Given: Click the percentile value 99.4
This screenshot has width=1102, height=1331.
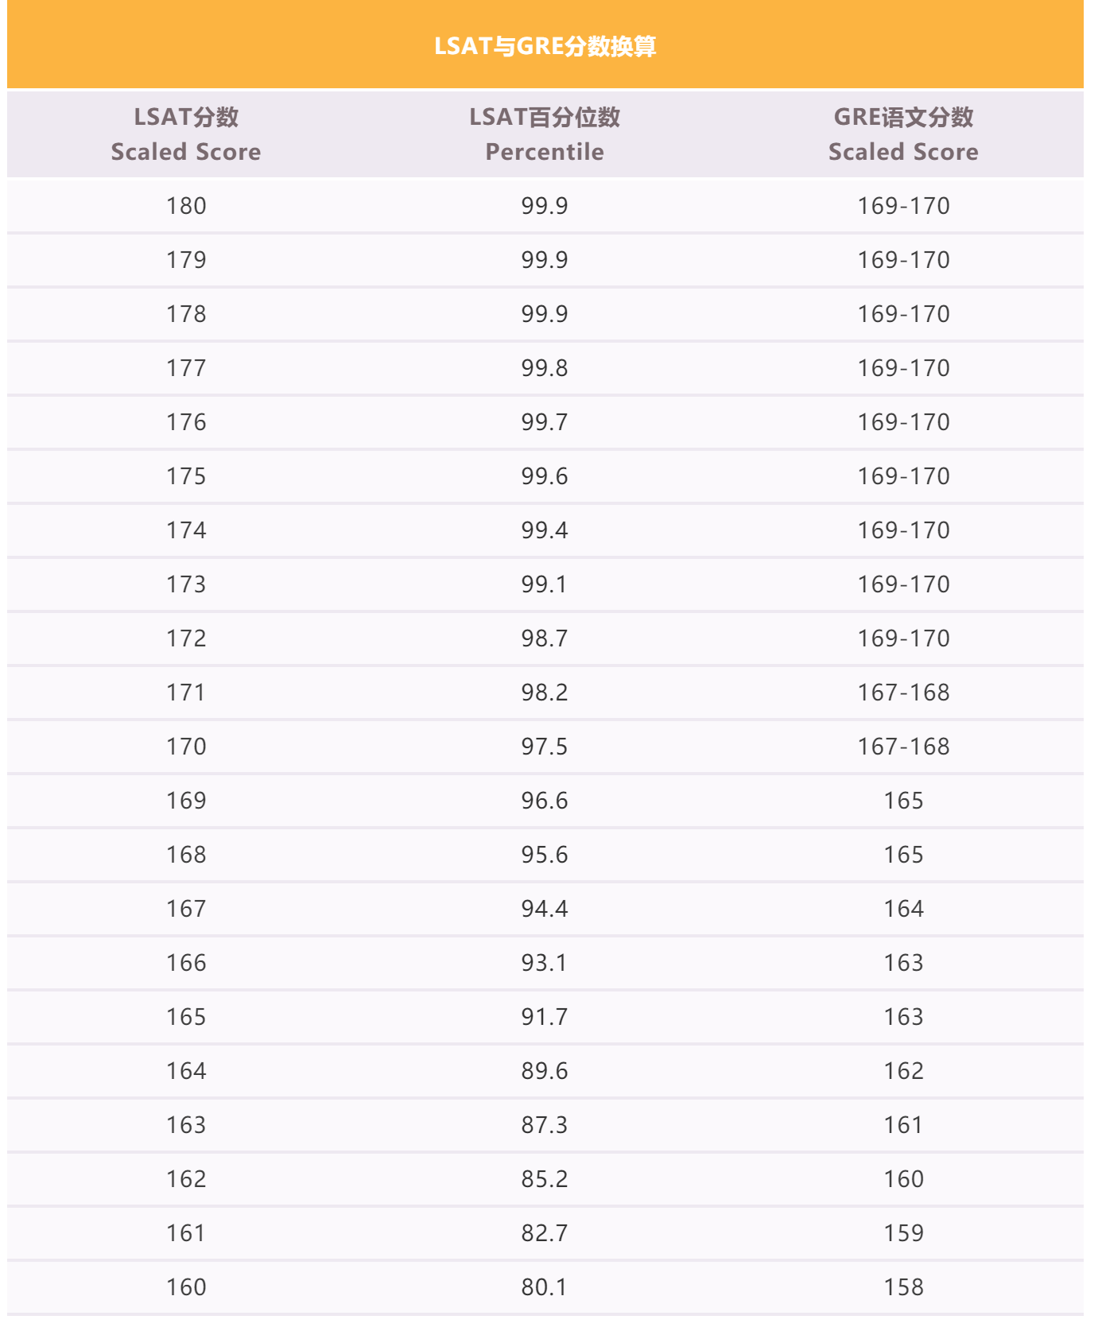Looking at the screenshot, I should (545, 530).
